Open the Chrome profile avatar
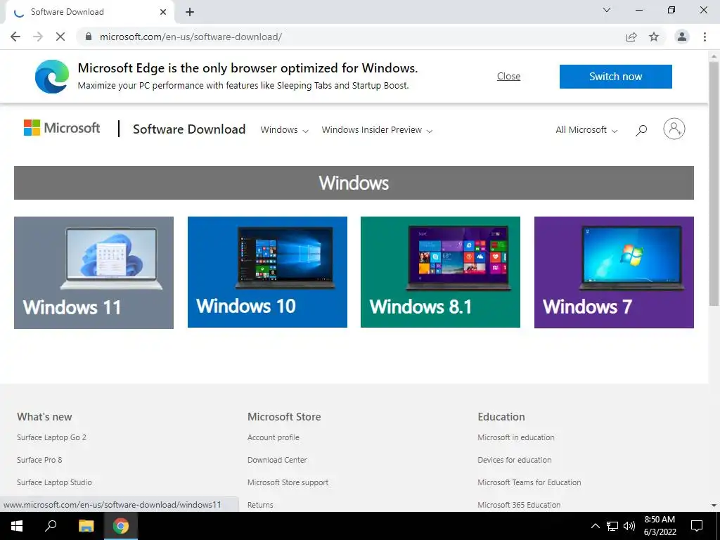This screenshot has width=720, height=540. pyautogui.click(x=682, y=37)
